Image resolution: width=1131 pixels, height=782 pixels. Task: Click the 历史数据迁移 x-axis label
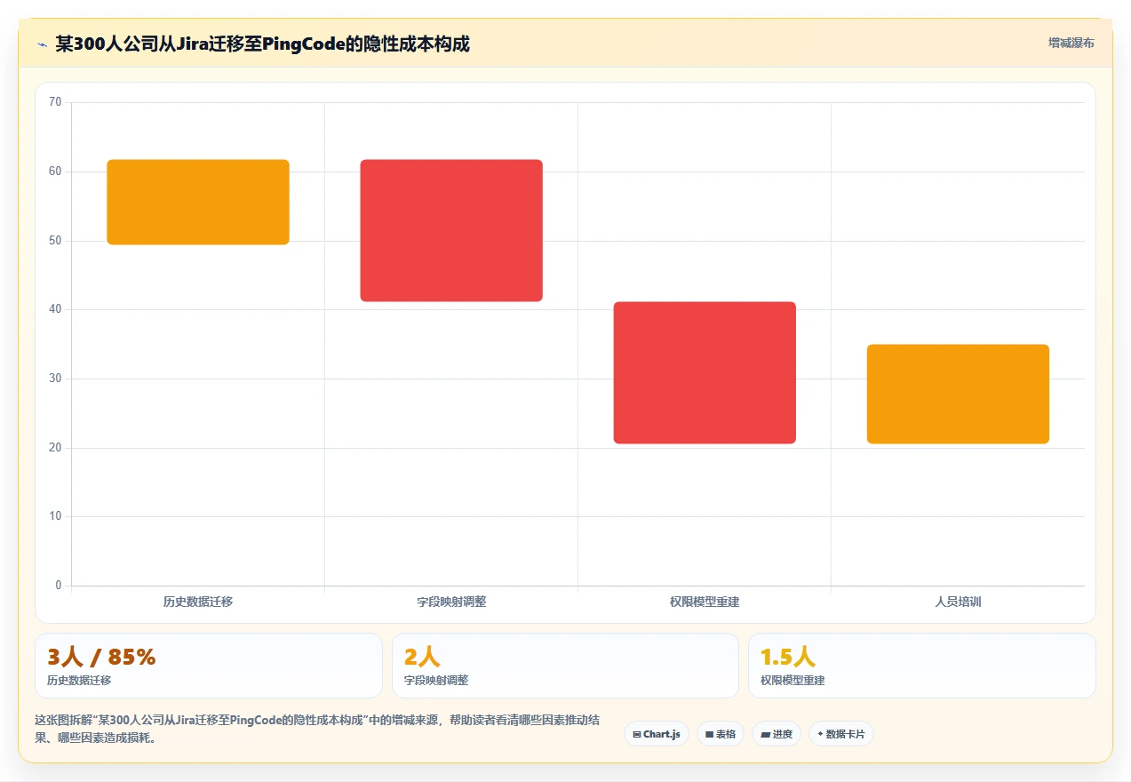click(x=198, y=602)
